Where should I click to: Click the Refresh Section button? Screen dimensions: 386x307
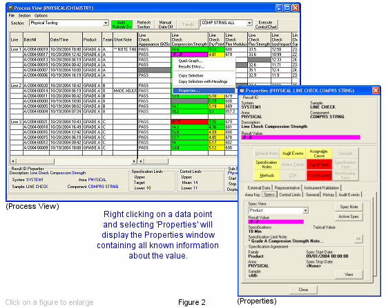point(144,24)
